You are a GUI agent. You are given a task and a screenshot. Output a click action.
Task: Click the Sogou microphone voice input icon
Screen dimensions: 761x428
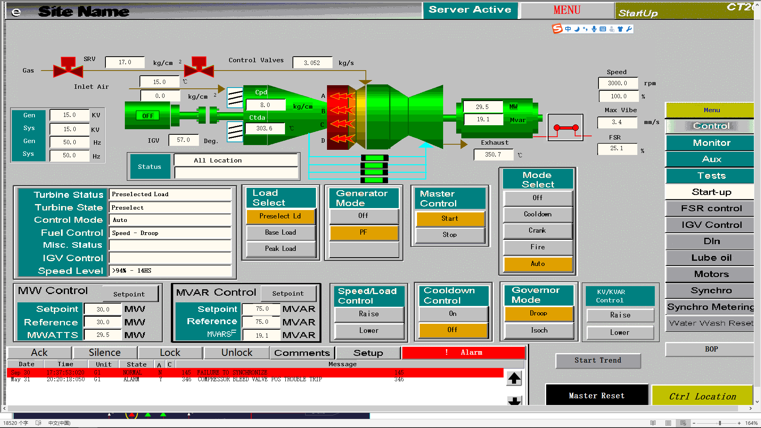pos(594,29)
